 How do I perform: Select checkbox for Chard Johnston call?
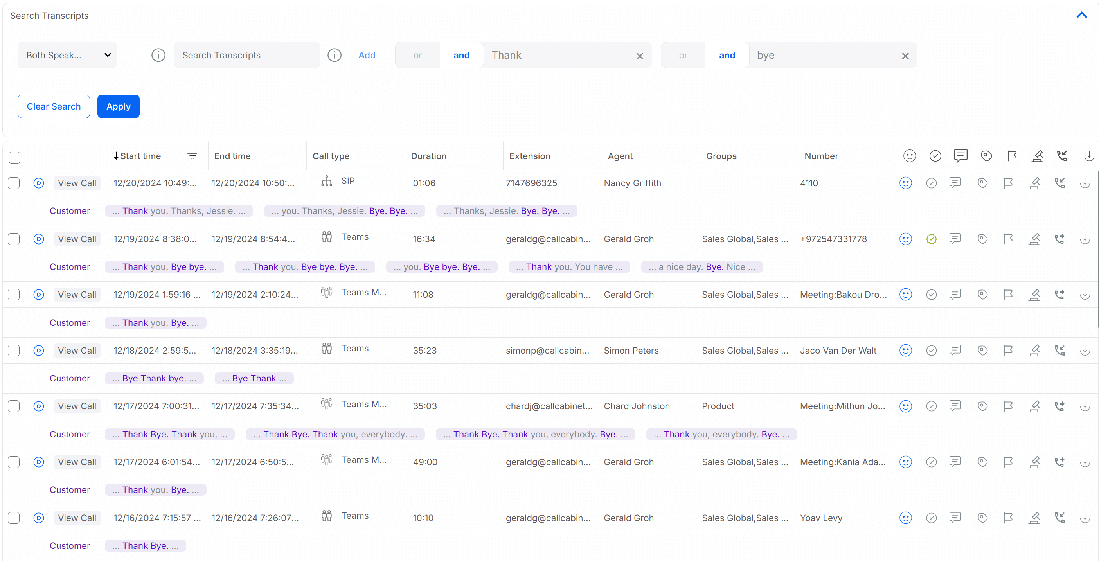tap(14, 406)
